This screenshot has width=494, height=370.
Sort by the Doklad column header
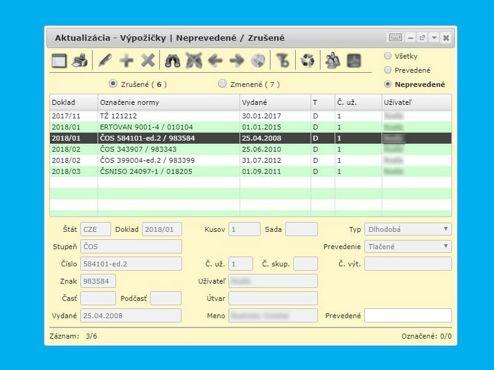click(x=73, y=102)
